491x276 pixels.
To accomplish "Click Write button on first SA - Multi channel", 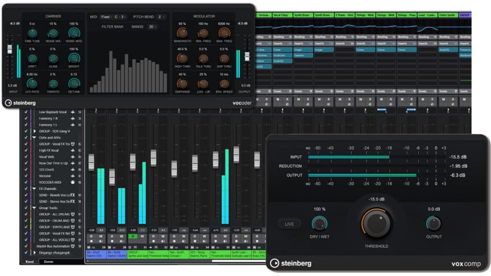I will click(101, 237).
